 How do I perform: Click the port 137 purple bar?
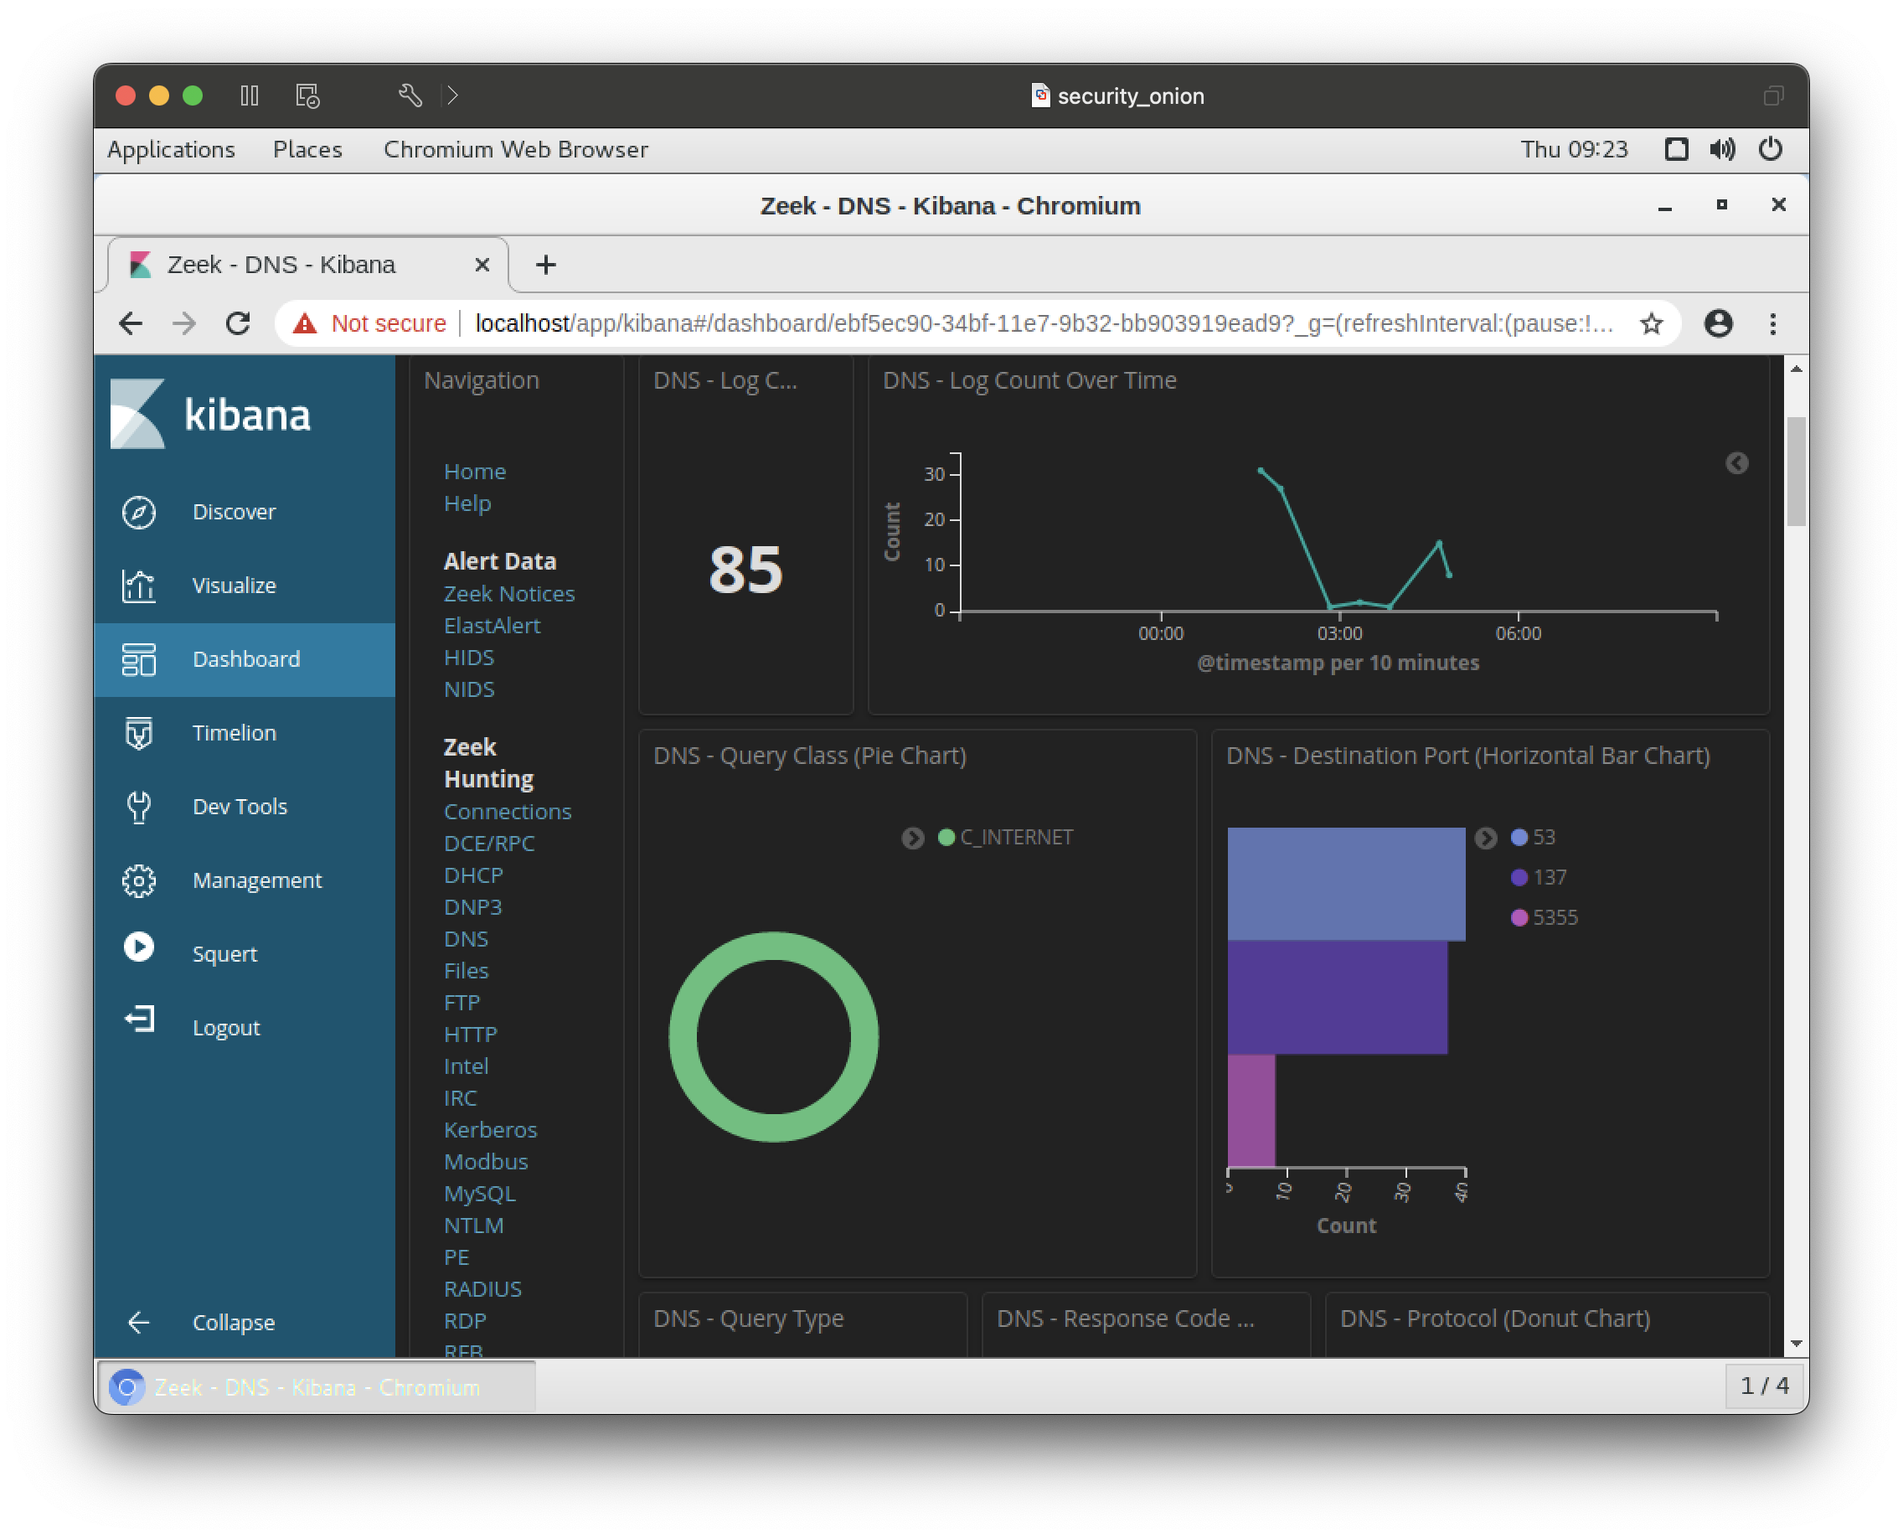pos(1337,998)
